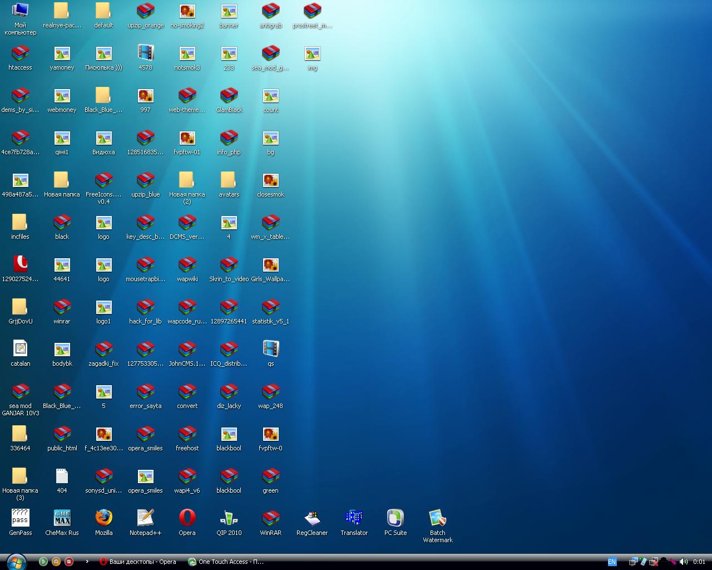Select the RegCleaner desktop icon
This screenshot has height=570, width=712.
tap(312, 518)
